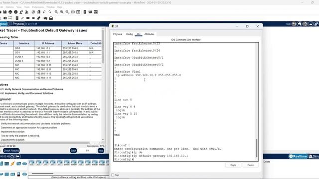This screenshot has height=179, width=319.
Task: Select the Delete tool icon
Action: point(5,18)
